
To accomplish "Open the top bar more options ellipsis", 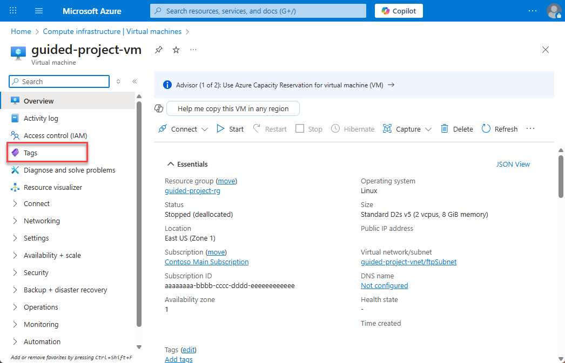I will pos(532,11).
